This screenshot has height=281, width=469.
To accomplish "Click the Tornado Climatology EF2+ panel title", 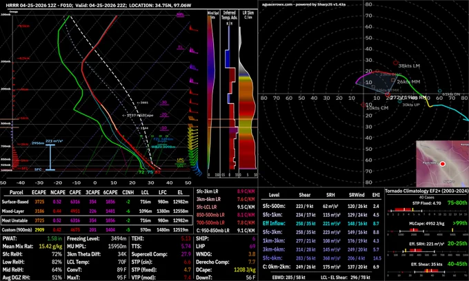I will [x=426, y=191].
